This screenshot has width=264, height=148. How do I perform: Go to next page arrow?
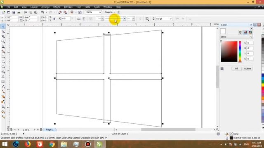pyautogui.click(x=35, y=129)
